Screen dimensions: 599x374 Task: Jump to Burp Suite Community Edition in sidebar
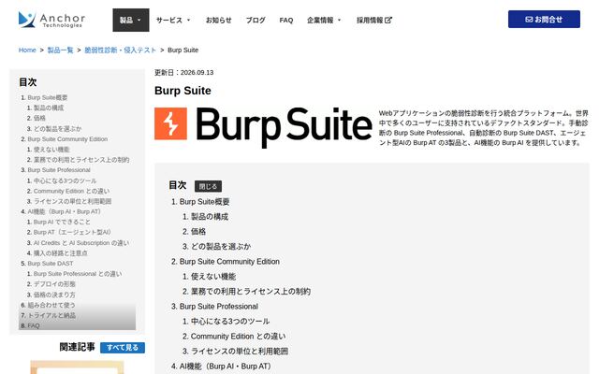coord(67,139)
